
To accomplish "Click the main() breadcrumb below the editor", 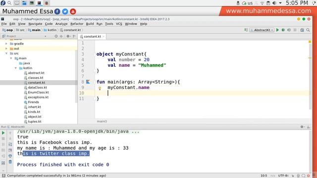I will pyautogui.click(x=102, y=121).
